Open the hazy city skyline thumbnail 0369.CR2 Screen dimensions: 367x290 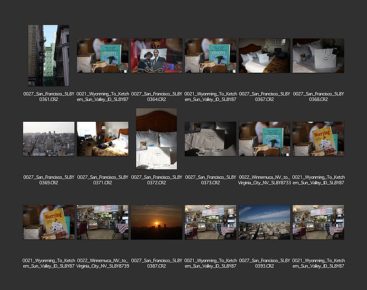[49, 139]
